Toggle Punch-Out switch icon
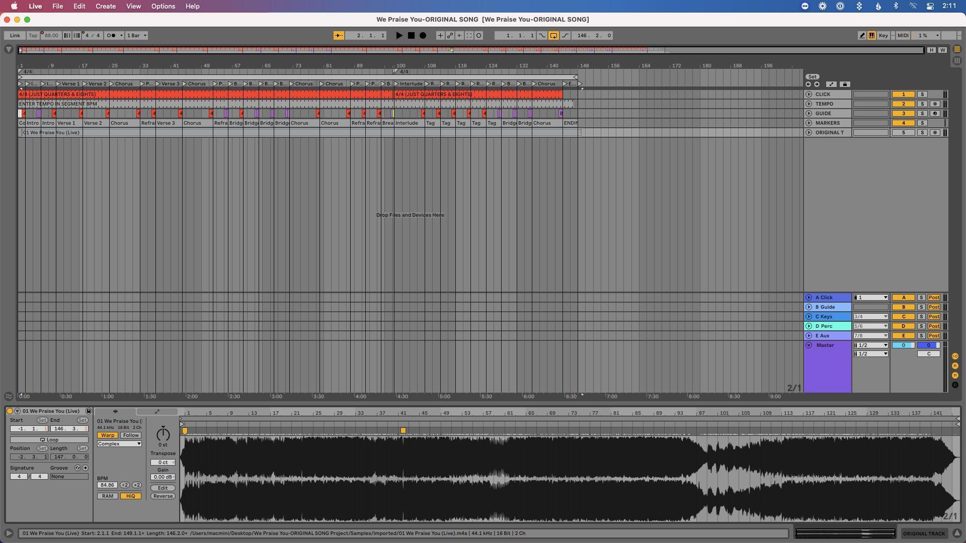The width and height of the screenshot is (966, 543). pos(565,36)
